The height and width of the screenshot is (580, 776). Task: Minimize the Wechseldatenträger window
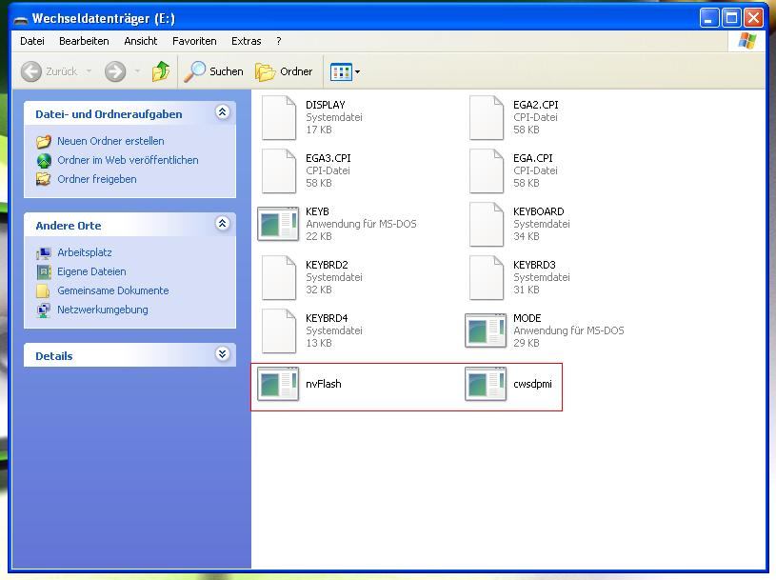[x=709, y=18]
